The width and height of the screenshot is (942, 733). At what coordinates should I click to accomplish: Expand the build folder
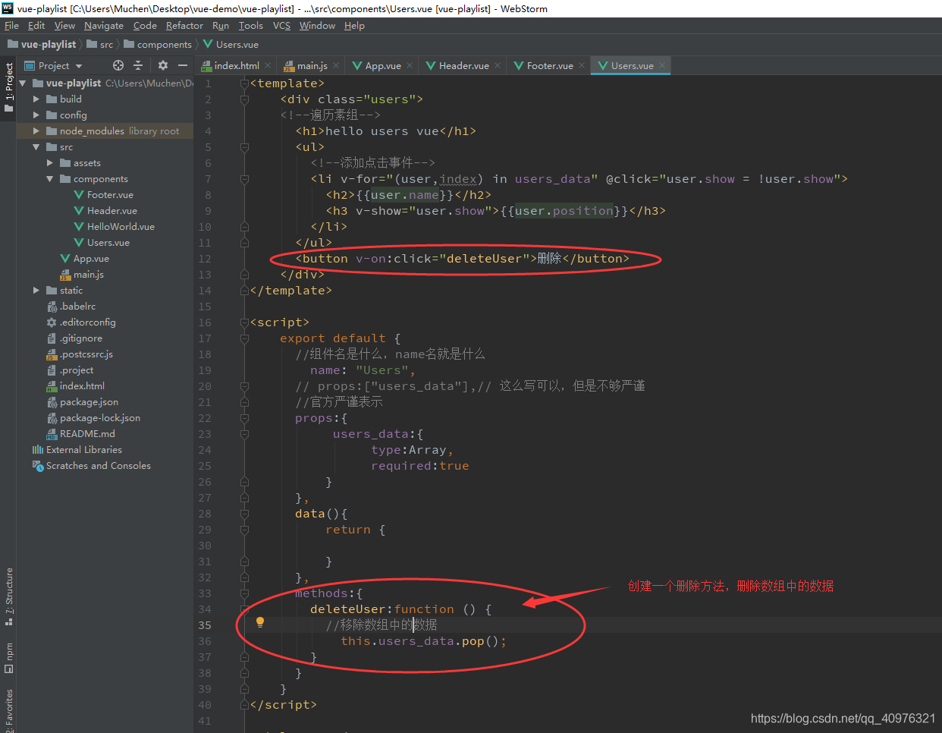(36, 99)
